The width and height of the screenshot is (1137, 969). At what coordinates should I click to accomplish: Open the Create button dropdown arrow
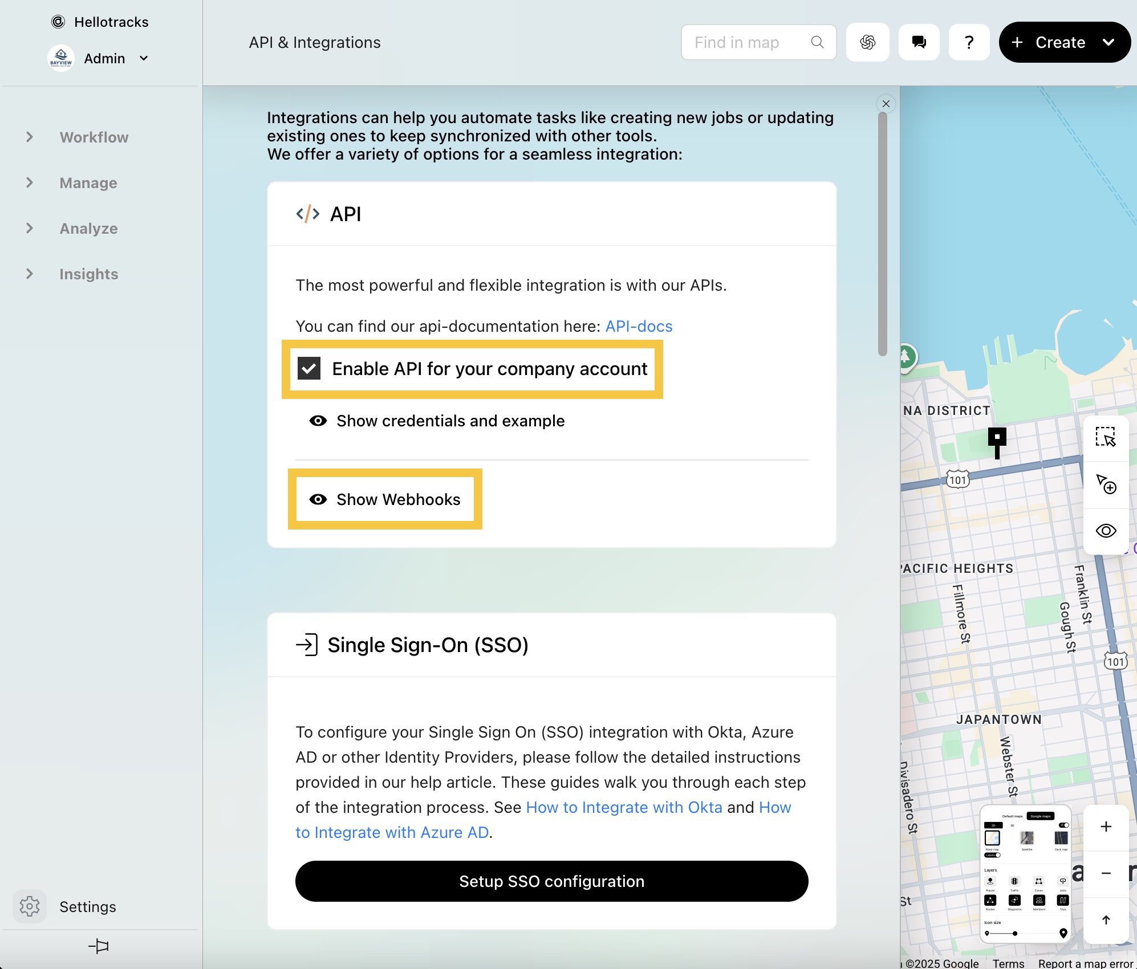tap(1108, 42)
